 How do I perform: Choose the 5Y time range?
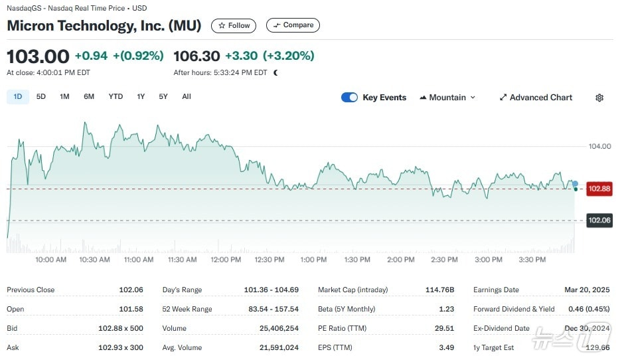point(163,97)
